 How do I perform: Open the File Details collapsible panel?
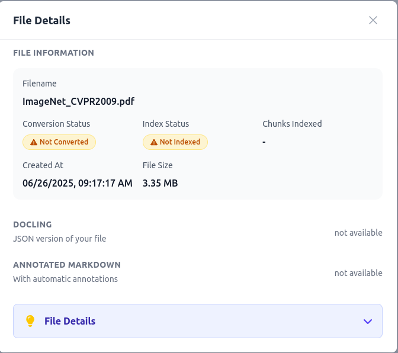(x=198, y=321)
